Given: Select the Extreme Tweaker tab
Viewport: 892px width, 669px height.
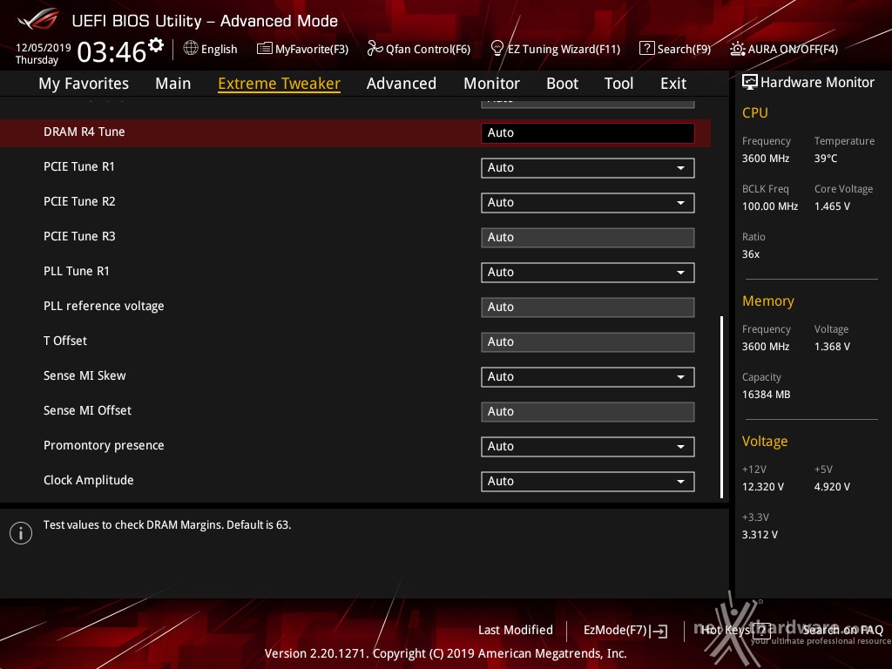Looking at the screenshot, I should pos(280,83).
